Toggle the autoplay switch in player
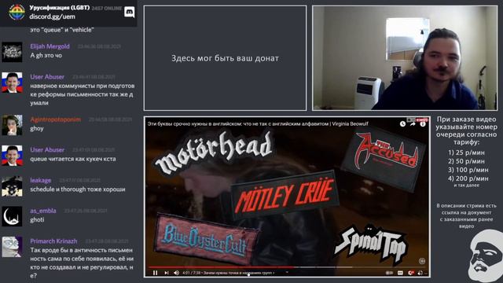 (389, 273)
